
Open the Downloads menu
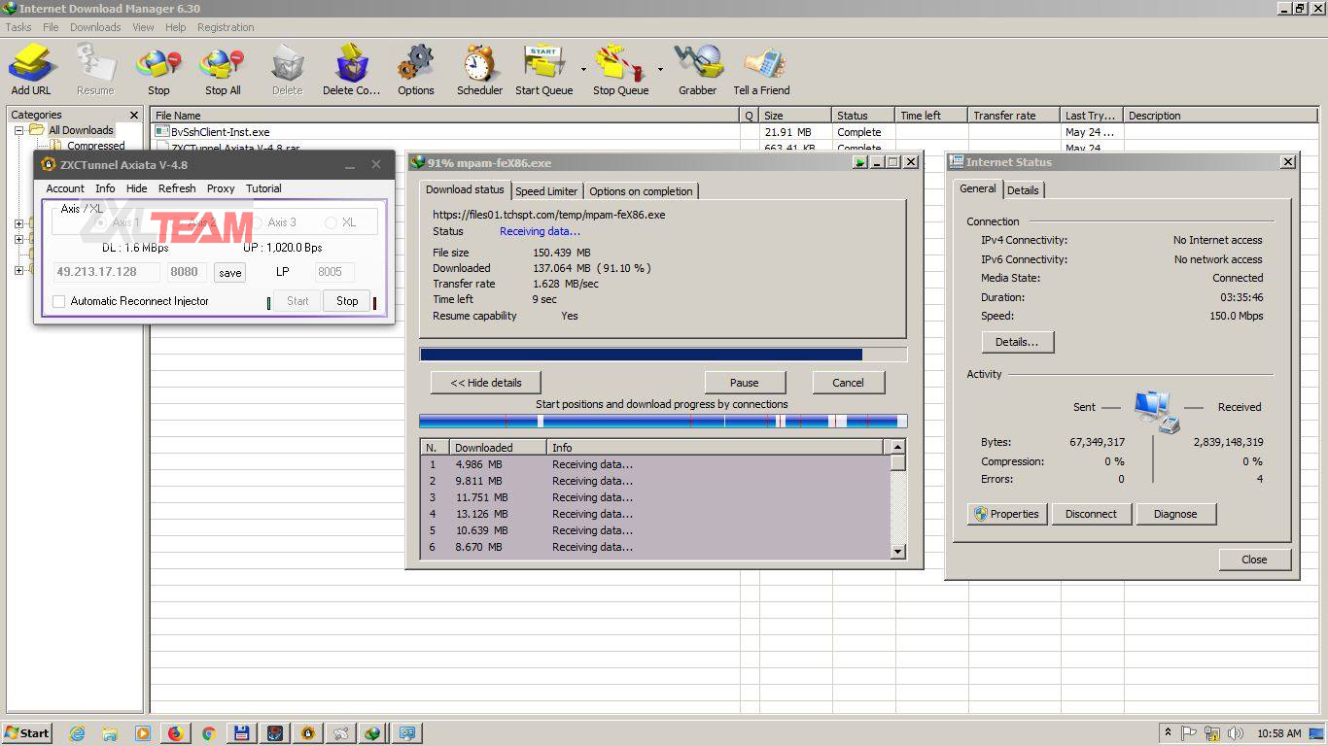point(95,27)
